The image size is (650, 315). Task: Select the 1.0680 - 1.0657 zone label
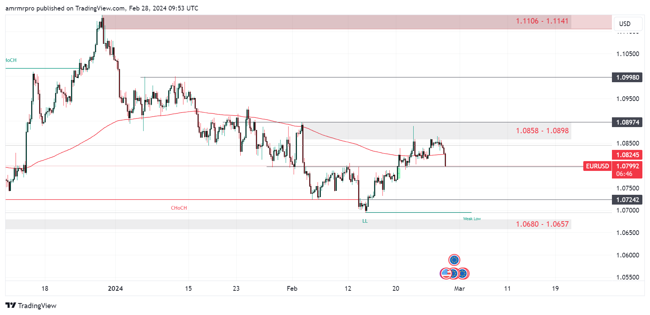542,224
